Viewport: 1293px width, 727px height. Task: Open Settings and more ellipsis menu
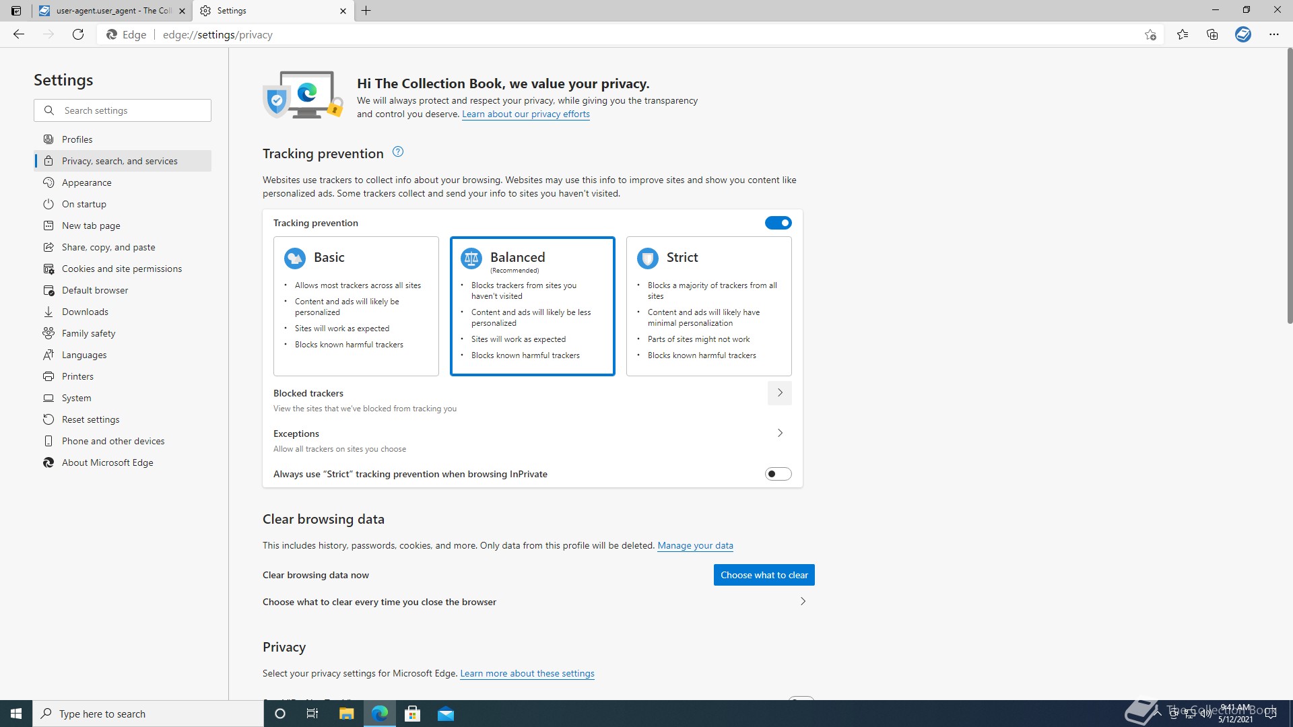coord(1274,34)
